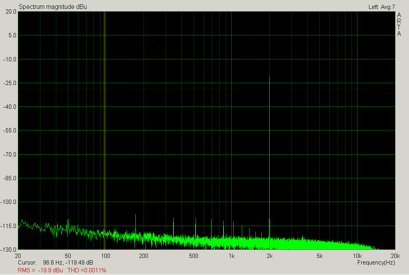This screenshot has height=275, width=409.
Task: Click the 'Left Avg:7' label
Action: point(381,7)
